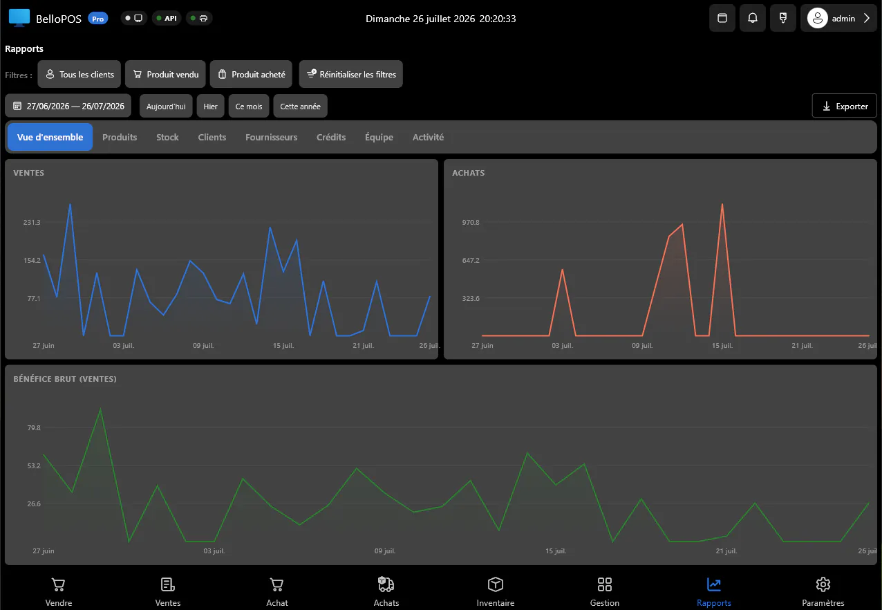
Task: Click the API status indicator
Action: 167,18
